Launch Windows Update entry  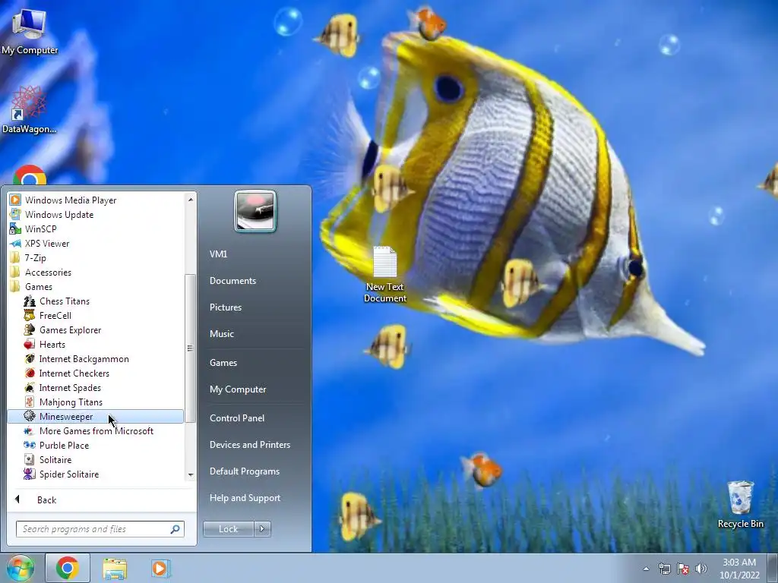click(x=96, y=214)
